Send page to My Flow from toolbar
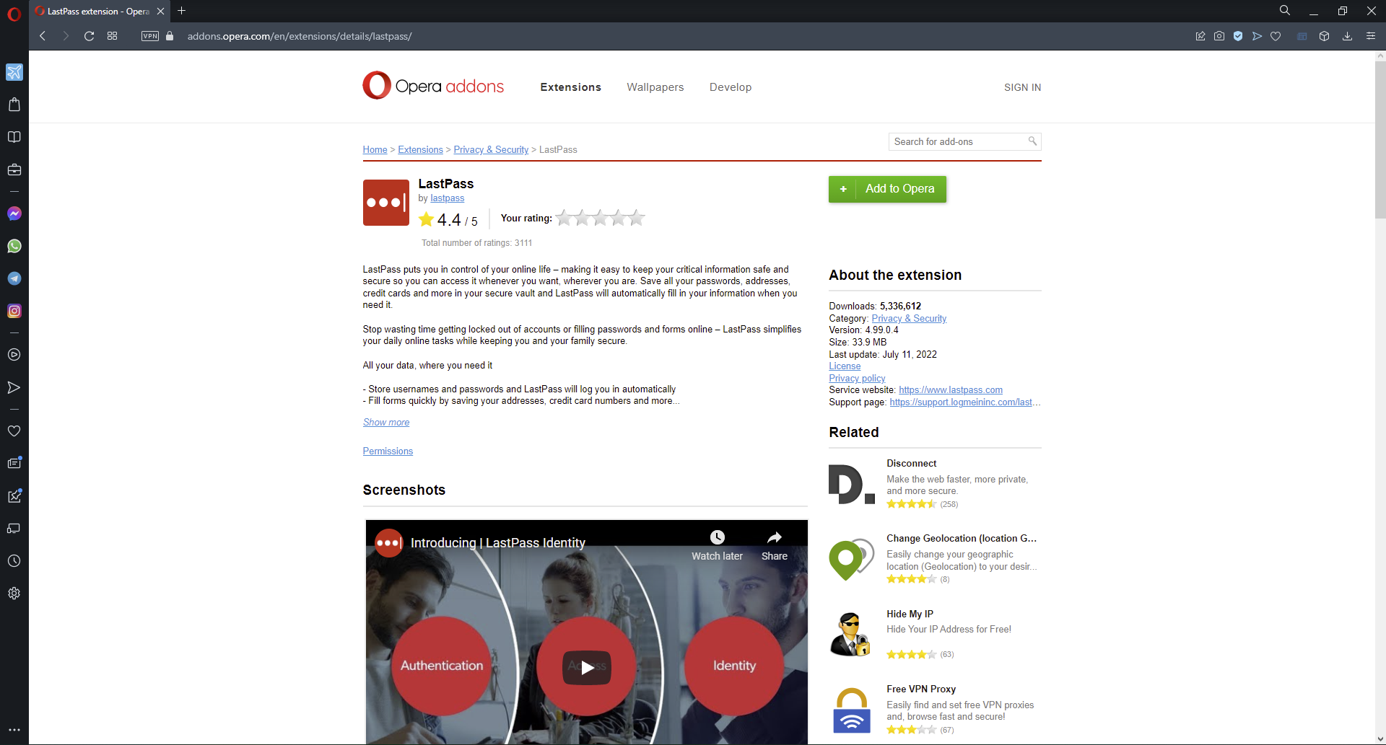Viewport: 1386px width, 745px height. coord(1257,36)
